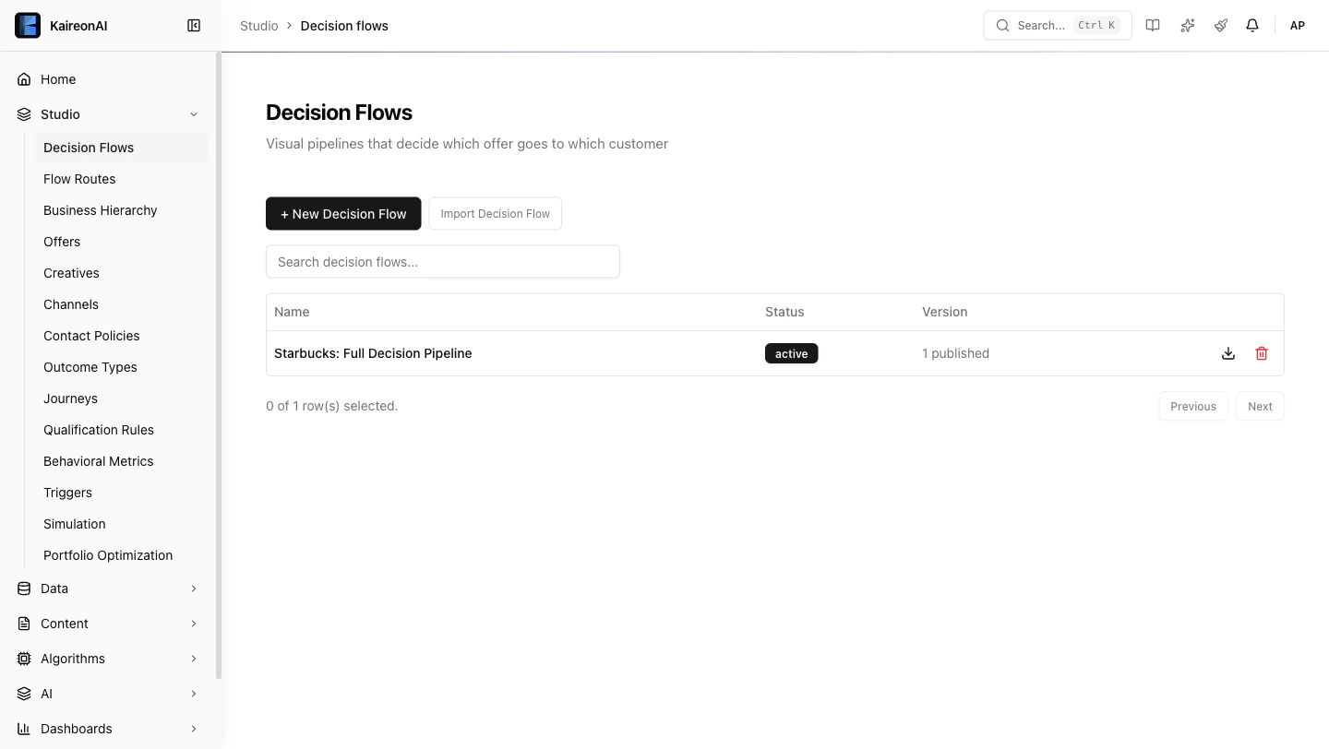Open Portfolio Optimization from the sidebar
This screenshot has height=749, width=1329.
pyautogui.click(x=107, y=554)
